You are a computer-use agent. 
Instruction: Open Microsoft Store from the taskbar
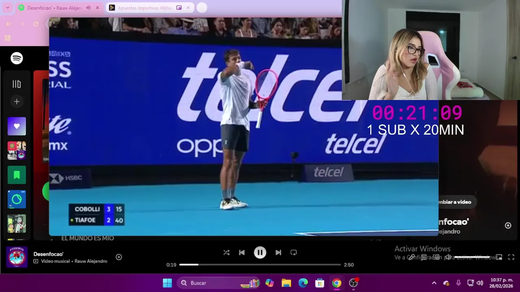pyautogui.click(x=320, y=283)
